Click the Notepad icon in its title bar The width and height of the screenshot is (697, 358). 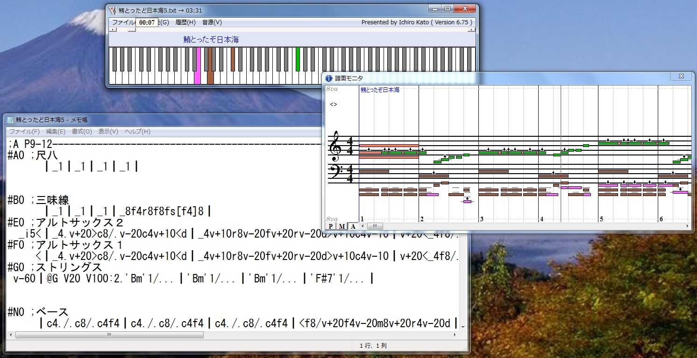tap(10, 120)
